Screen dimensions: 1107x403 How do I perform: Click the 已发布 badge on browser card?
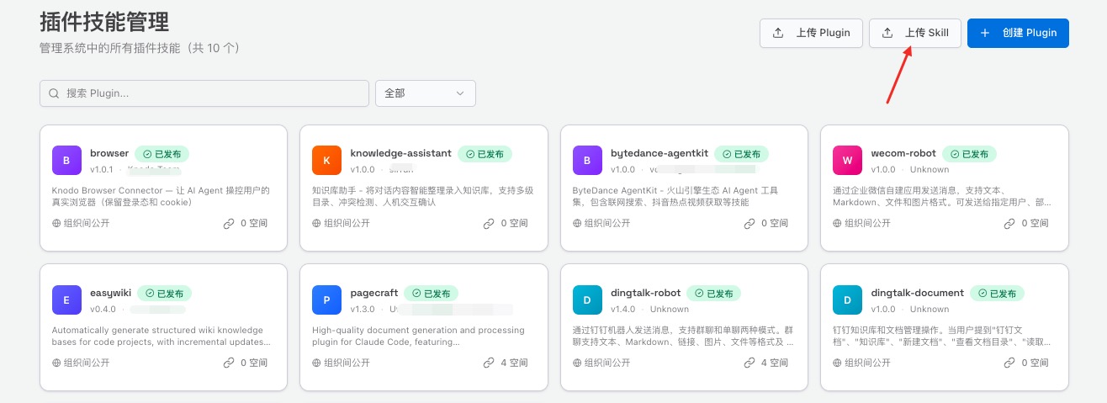[162, 154]
